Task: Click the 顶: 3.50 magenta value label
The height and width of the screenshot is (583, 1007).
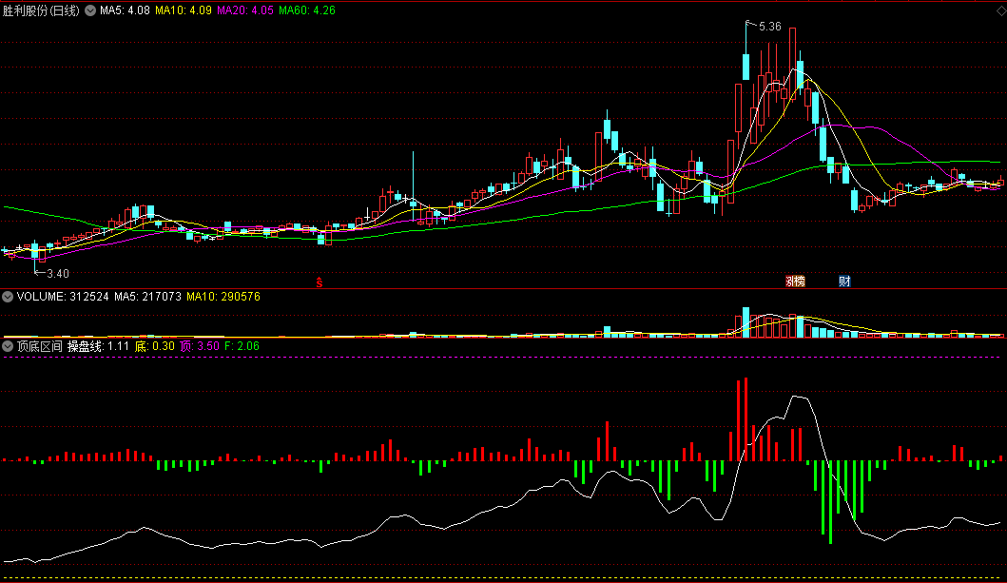Action: [200, 347]
